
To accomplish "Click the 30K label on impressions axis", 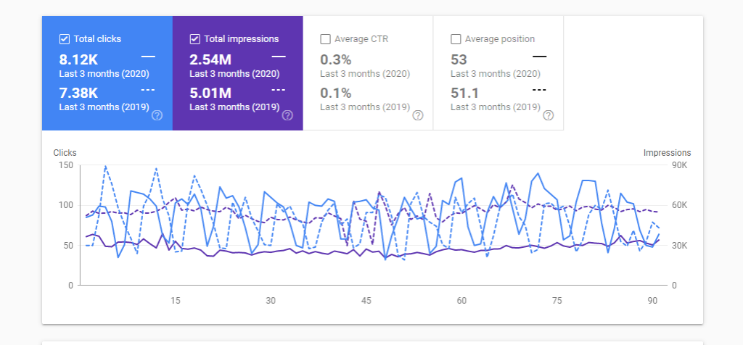I will pyautogui.click(x=679, y=246).
